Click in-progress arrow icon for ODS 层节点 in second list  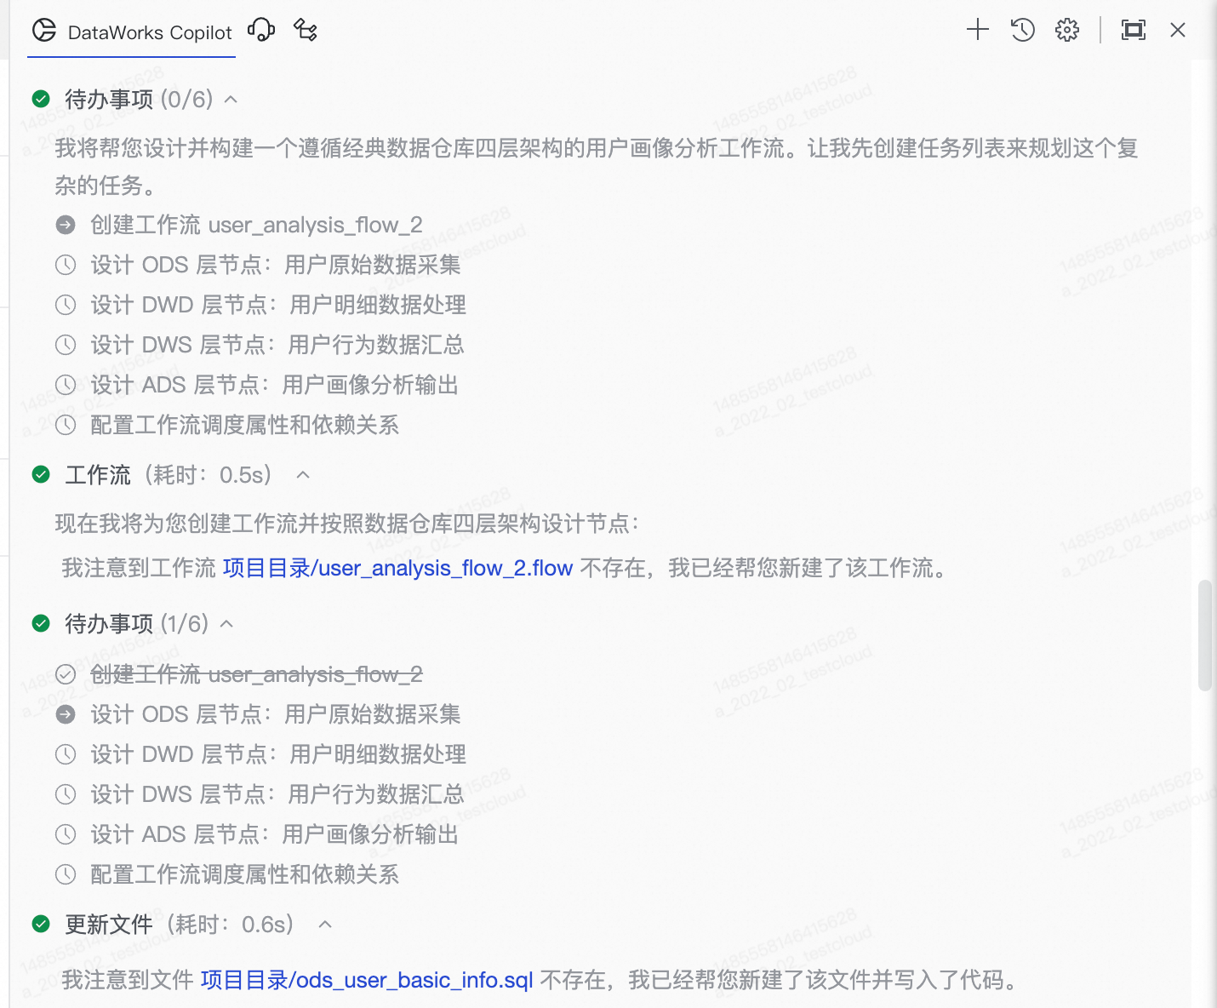66,714
